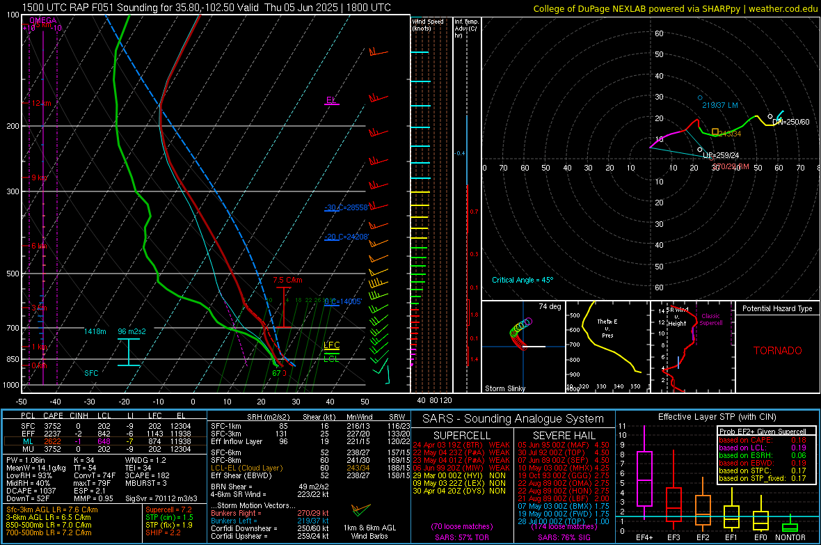This screenshot has height=545, width=821.
Task: Click the yellow LFC level label
Action: (x=331, y=345)
